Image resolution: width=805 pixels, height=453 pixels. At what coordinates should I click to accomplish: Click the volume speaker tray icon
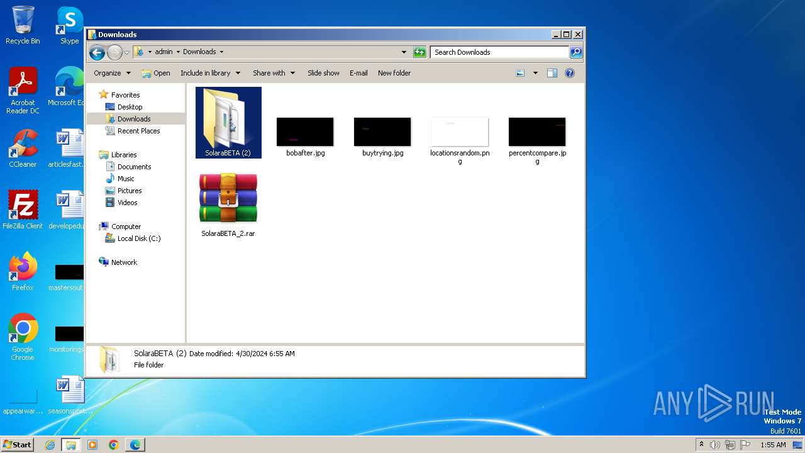click(715, 445)
